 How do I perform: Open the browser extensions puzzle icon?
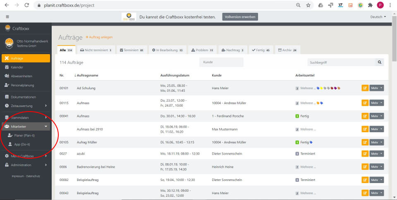pos(370,5)
